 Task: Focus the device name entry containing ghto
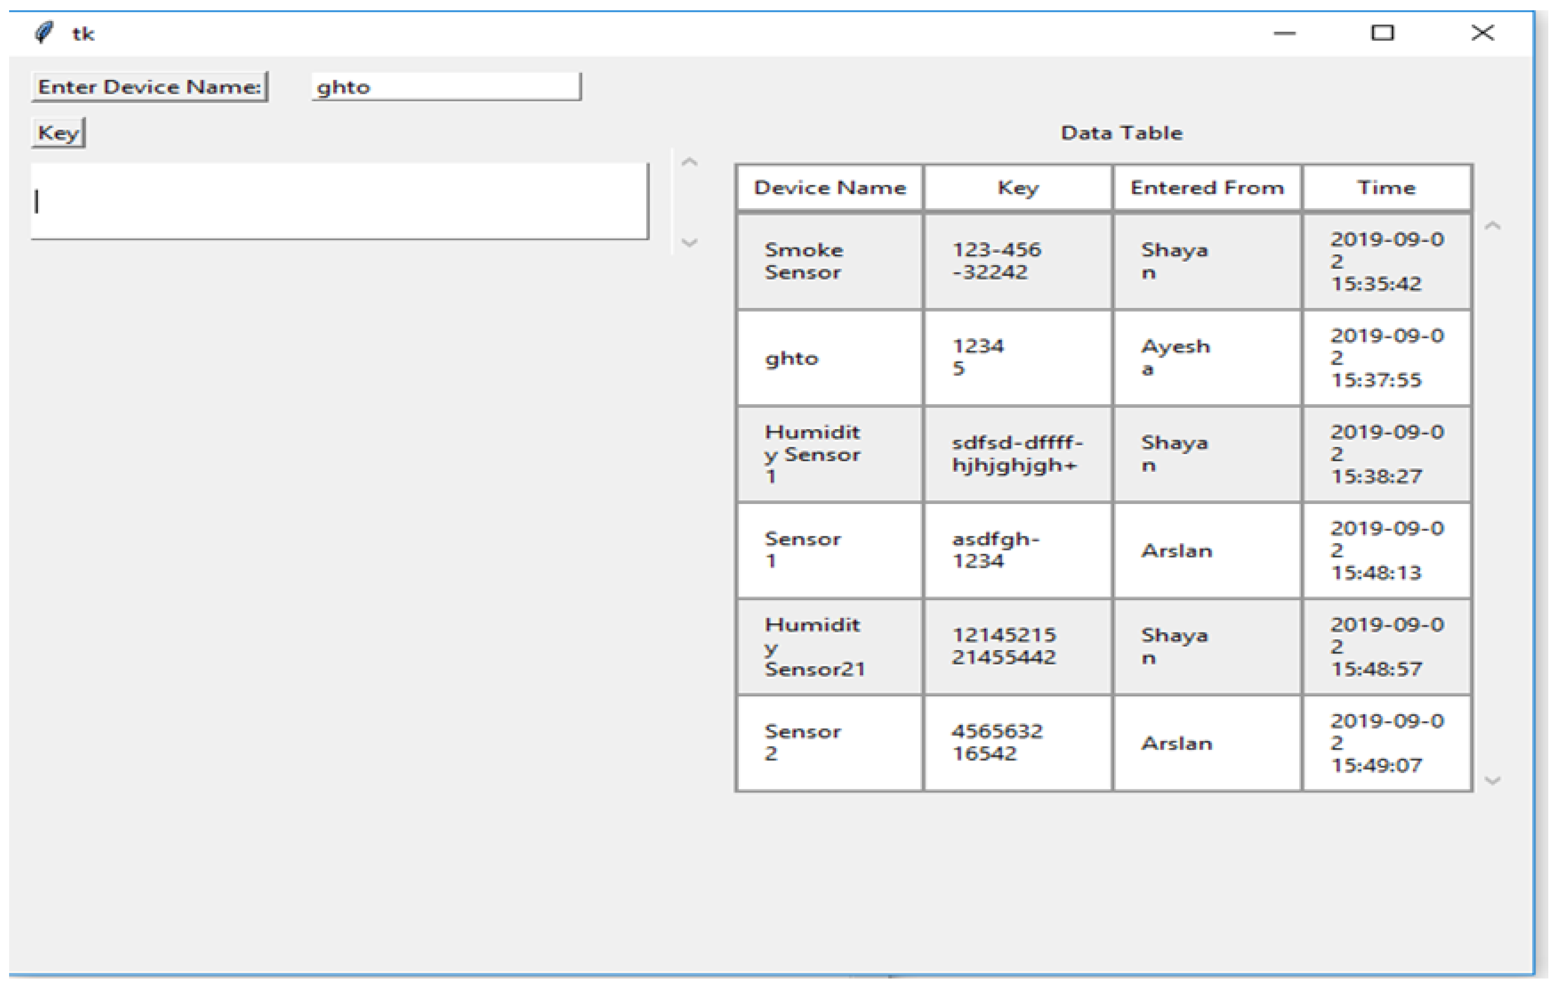446,87
